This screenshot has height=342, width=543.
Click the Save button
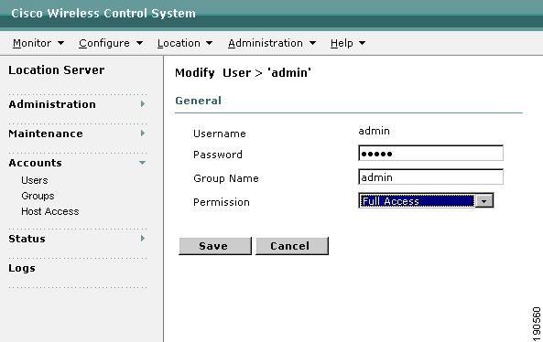(215, 246)
